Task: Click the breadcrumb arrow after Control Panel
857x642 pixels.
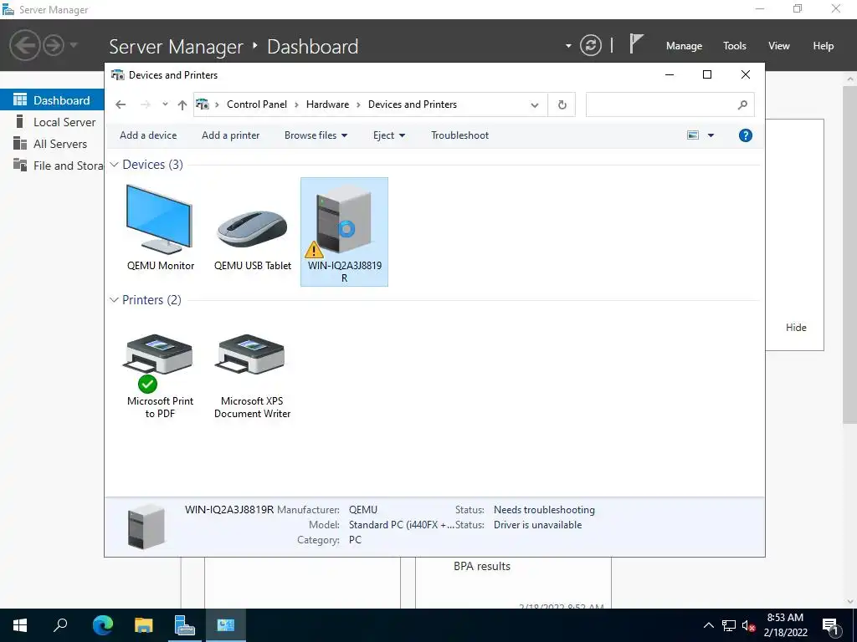Action: click(297, 104)
